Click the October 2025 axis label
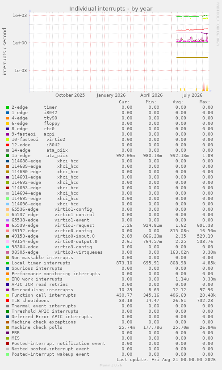This screenshot has height=370, width=222. [70, 95]
